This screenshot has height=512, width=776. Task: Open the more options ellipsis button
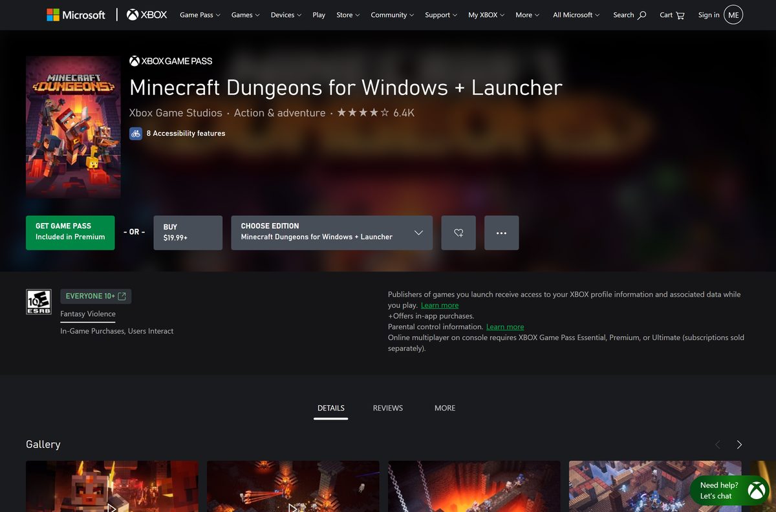click(x=501, y=233)
